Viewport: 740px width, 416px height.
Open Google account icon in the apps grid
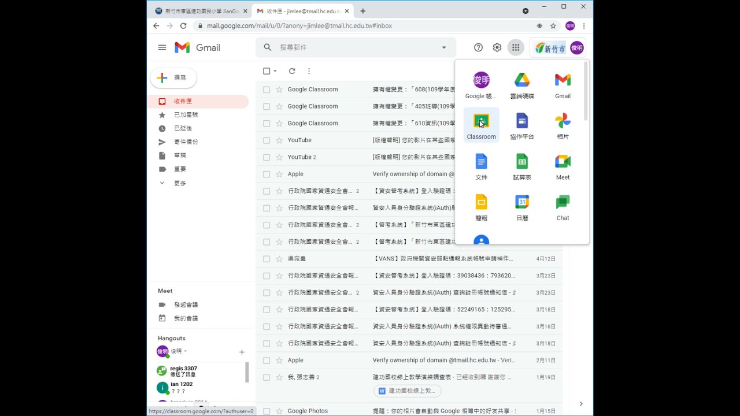point(481,86)
